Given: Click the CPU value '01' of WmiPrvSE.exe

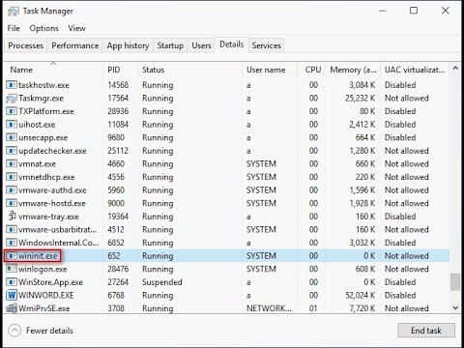Looking at the screenshot, I should (x=313, y=308).
